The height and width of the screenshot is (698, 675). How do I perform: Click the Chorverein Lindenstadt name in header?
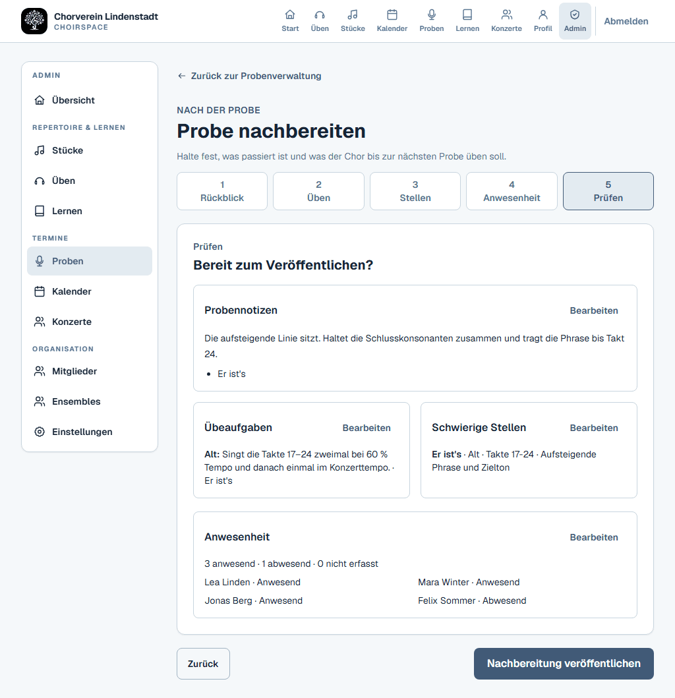point(106,16)
